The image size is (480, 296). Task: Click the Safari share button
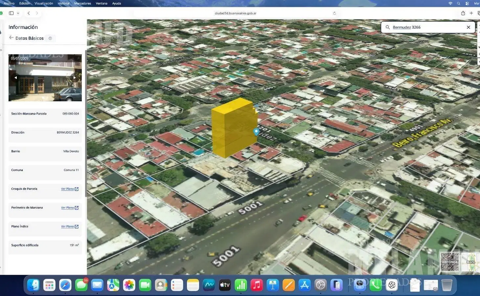(x=463, y=13)
